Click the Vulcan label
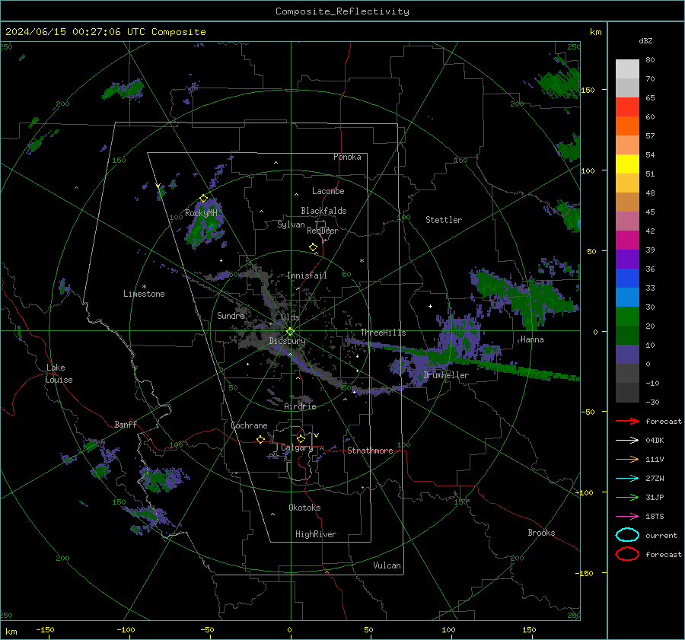The width and height of the screenshot is (685, 640). pos(387,565)
